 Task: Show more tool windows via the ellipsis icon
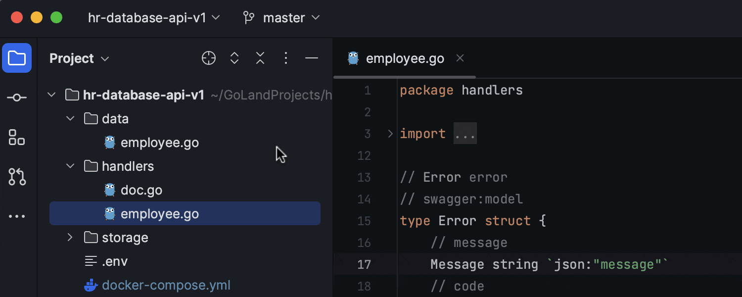(17, 216)
